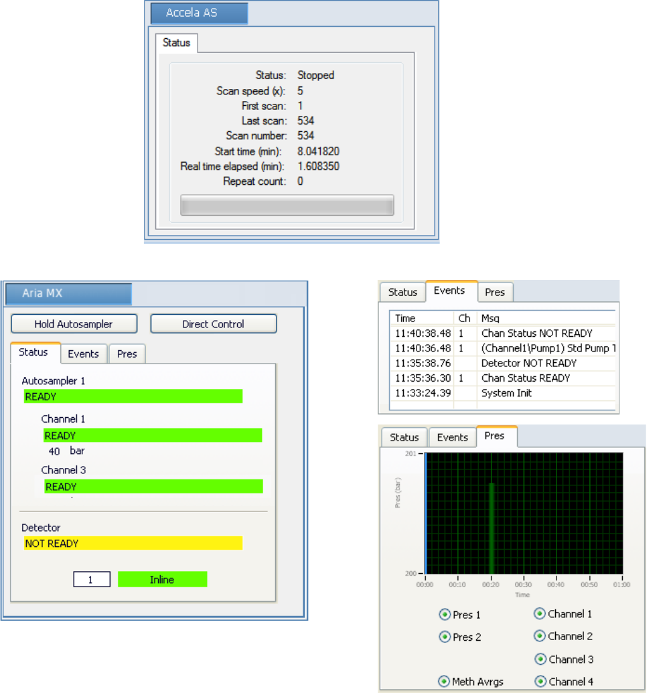Toggle the Channel 2 radio button
671x693 pixels.
[x=539, y=636]
